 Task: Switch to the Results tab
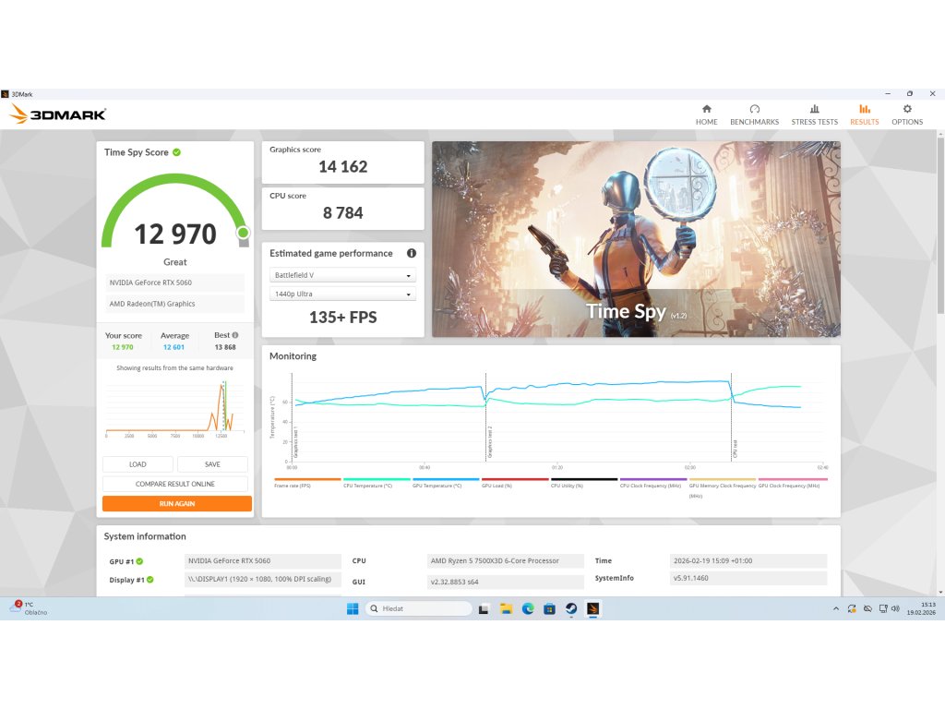click(864, 114)
